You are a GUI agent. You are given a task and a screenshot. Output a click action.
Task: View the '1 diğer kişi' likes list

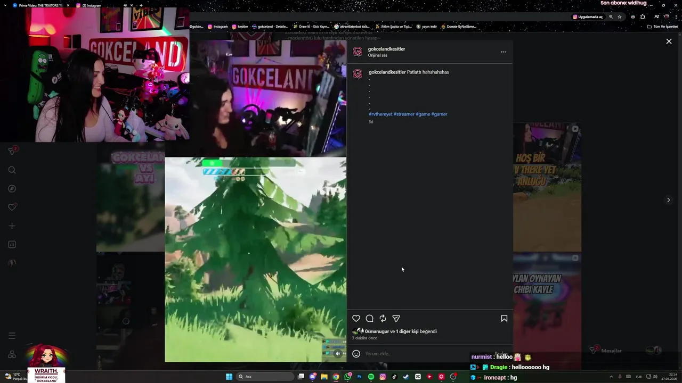tap(407, 331)
